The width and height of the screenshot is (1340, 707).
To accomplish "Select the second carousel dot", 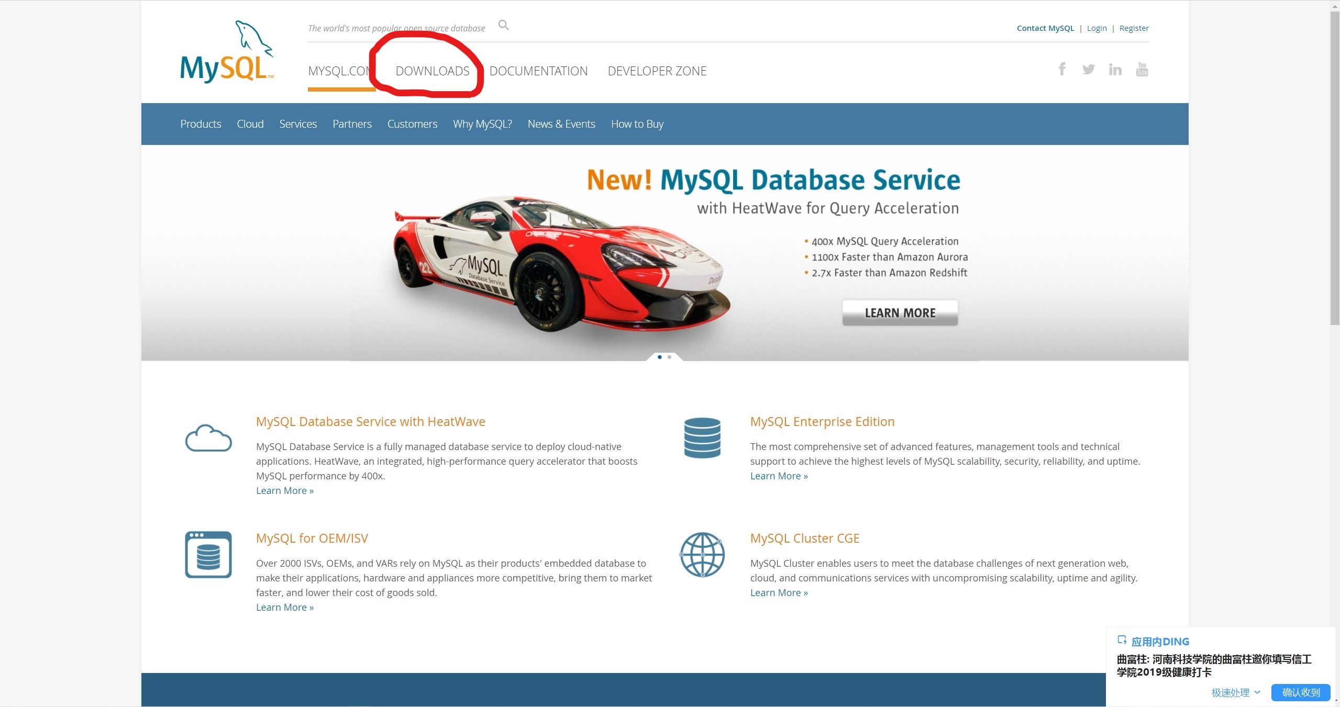I will (669, 357).
